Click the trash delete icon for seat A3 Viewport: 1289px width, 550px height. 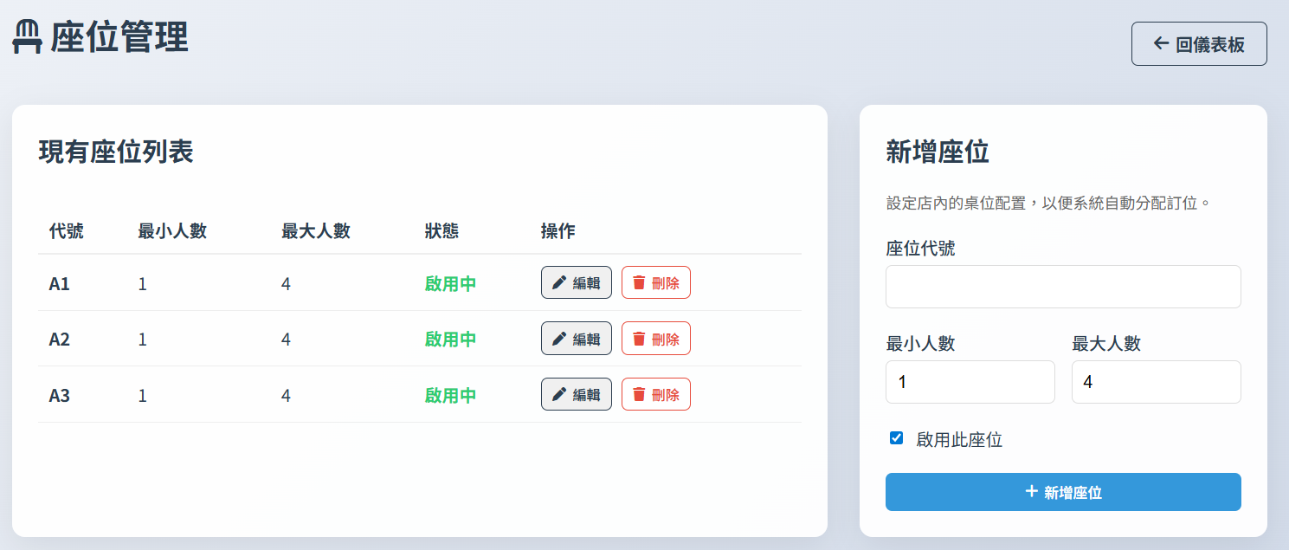[641, 393]
